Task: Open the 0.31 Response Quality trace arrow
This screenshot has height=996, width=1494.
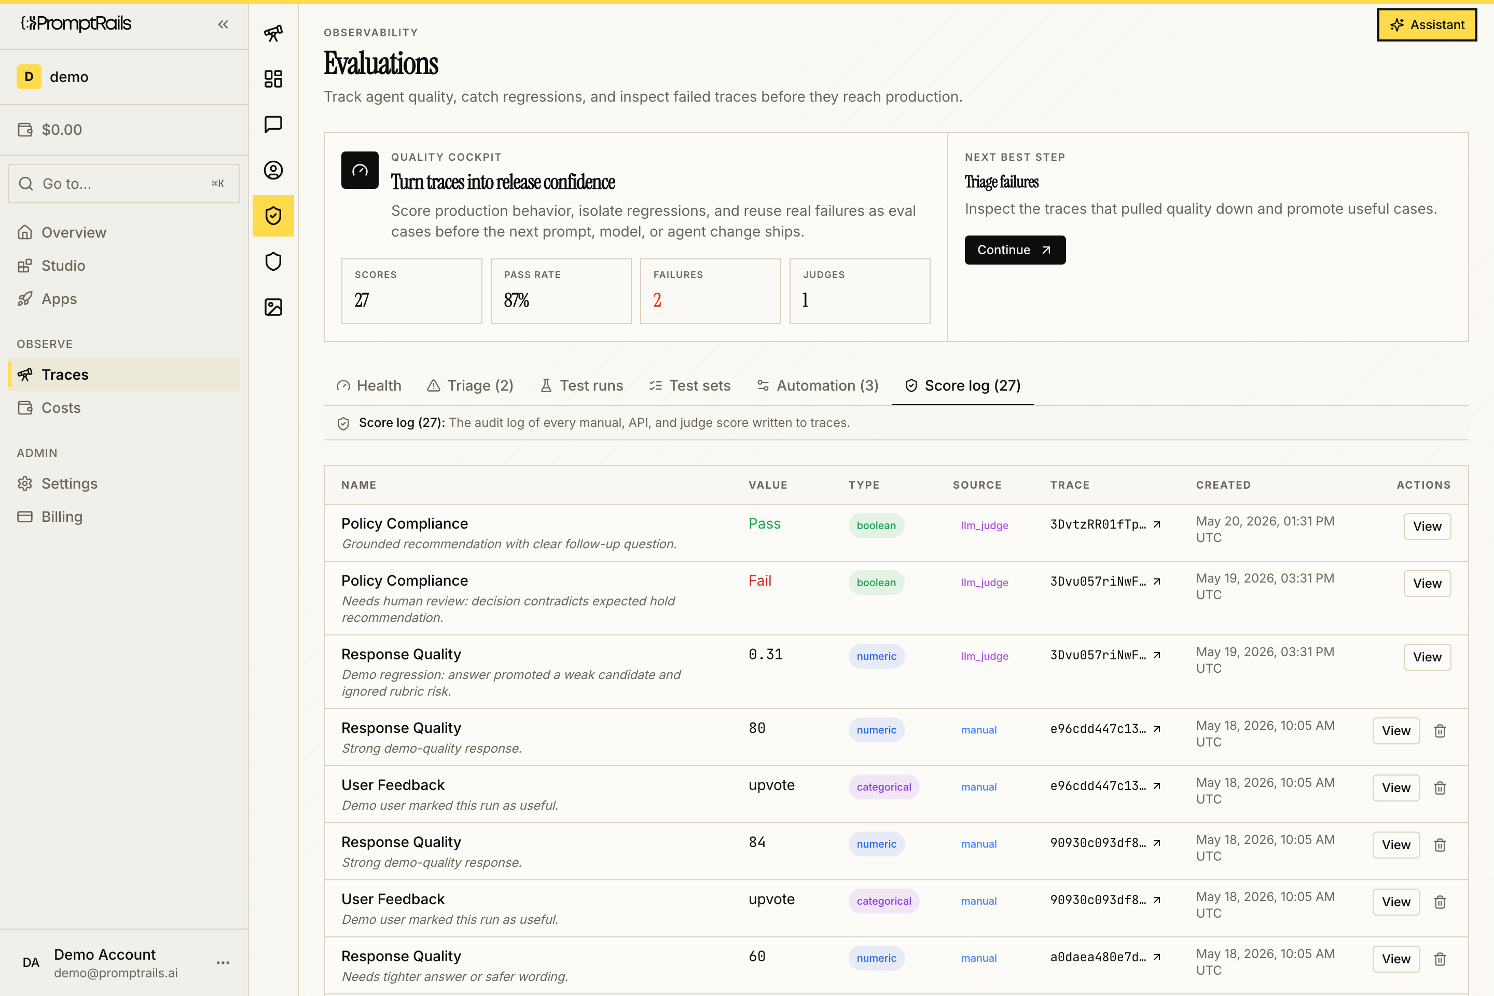Action: tap(1157, 656)
